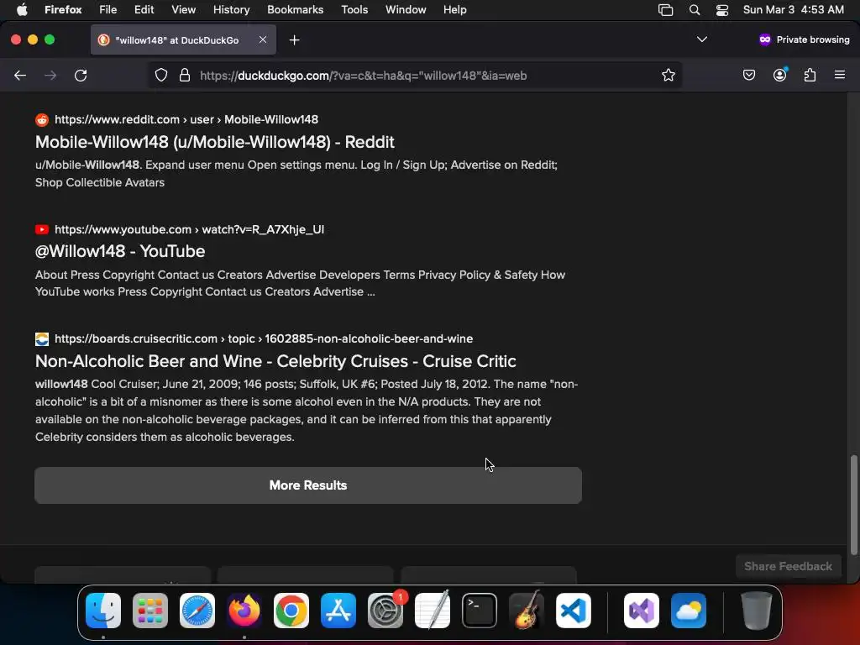
Task: Select the "willow148" at DuckDuckGo tab
Action: click(183, 39)
